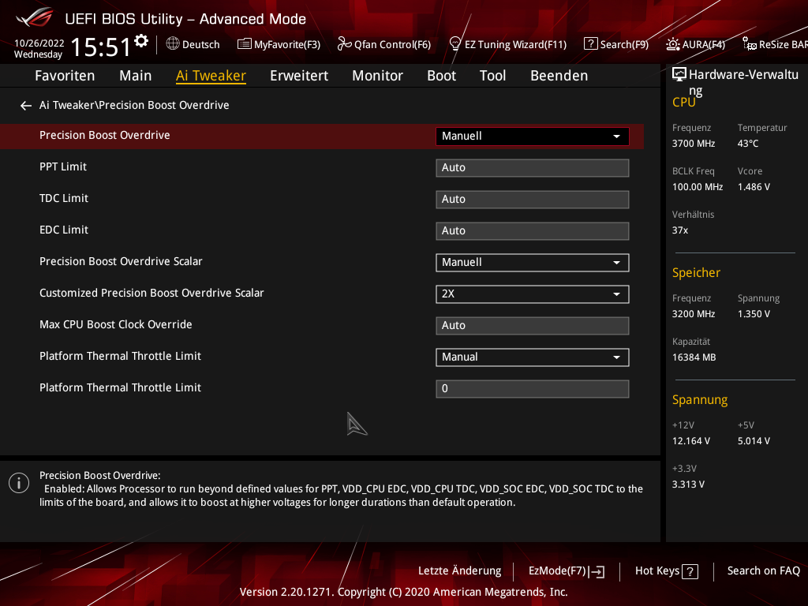Click the info icon in help panel
This screenshot has width=808, height=606.
pos(19,483)
